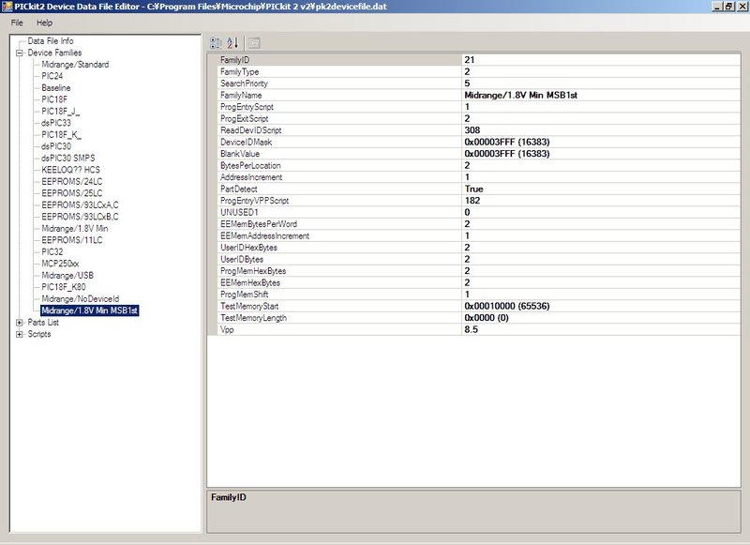Click the PICkit2 app icon in title bar

[7, 7]
